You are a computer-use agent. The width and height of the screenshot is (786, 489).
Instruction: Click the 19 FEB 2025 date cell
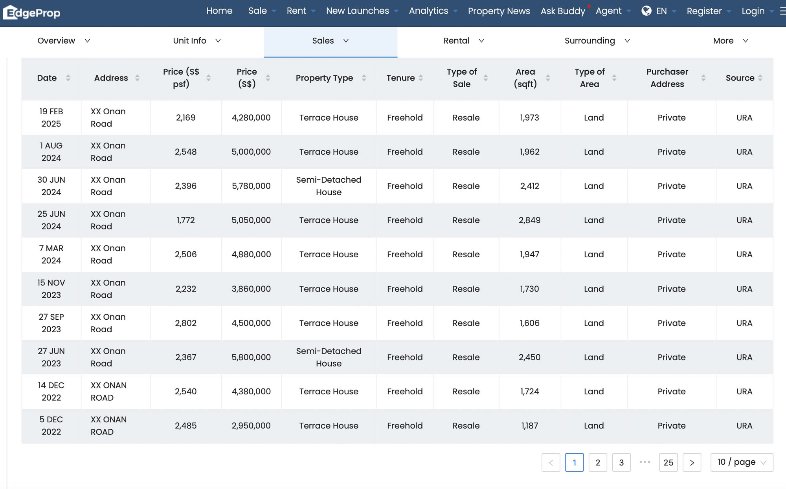[51, 117]
